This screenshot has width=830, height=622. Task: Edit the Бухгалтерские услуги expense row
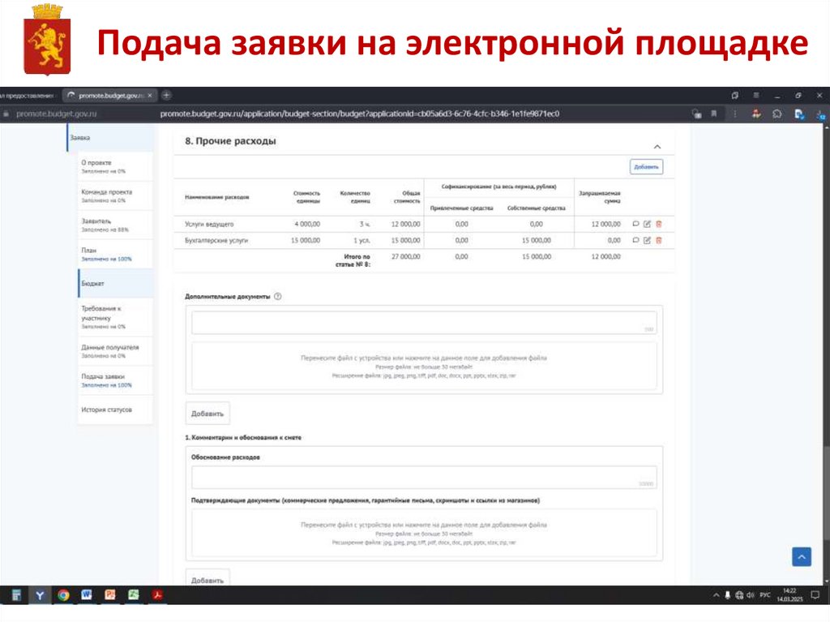pyautogui.click(x=647, y=241)
